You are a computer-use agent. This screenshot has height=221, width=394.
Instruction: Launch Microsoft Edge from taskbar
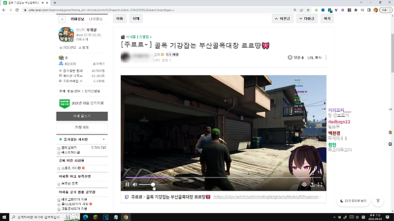tap(85, 217)
